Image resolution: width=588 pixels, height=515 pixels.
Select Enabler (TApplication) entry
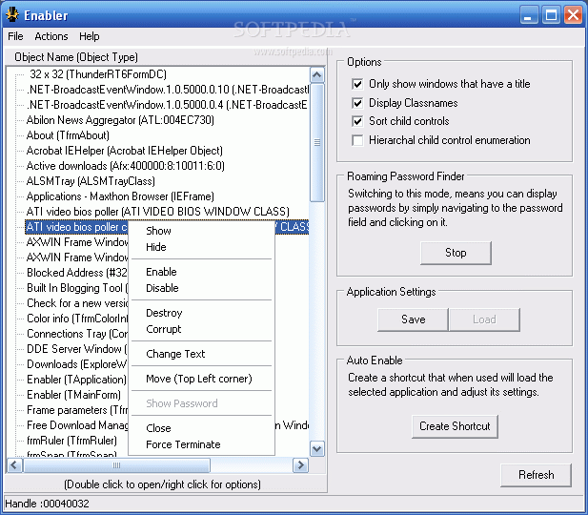(76, 380)
